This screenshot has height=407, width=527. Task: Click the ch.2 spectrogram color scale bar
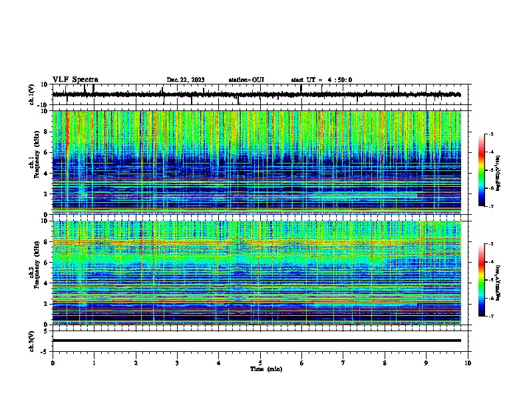[482, 280]
